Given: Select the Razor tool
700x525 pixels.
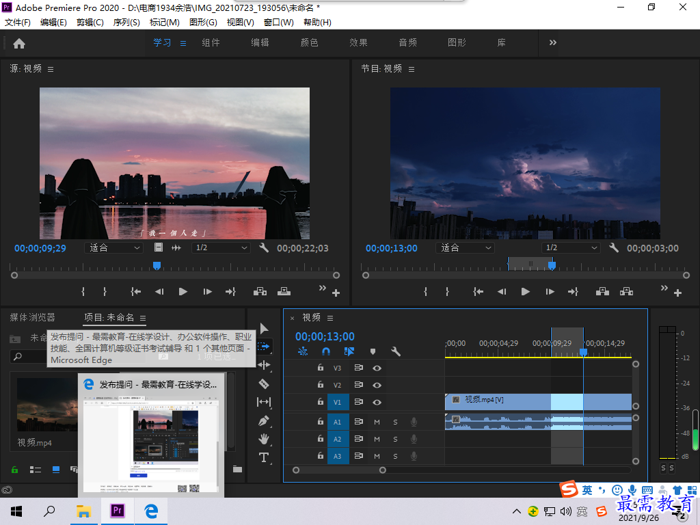Looking at the screenshot, I should pyautogui.click(x=264, y=383).
